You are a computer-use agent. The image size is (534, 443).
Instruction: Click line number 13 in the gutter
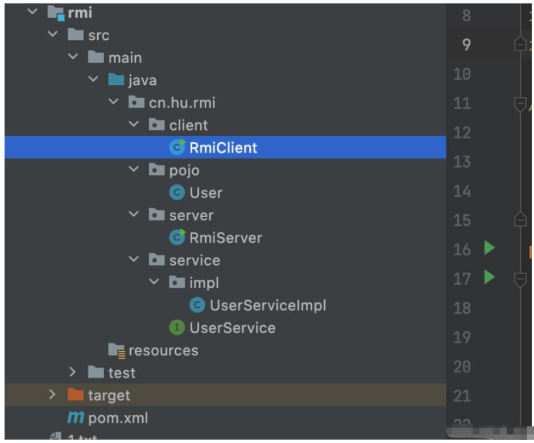click(462, 162)
